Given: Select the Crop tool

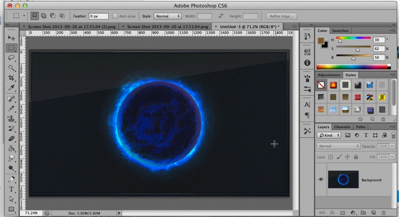Looking at the screenshot, I should [11, 78].
